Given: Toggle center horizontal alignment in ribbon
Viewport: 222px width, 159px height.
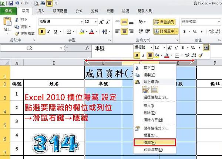Looking at the screenshot, I should pyautogui.click(x=124, y=31).
